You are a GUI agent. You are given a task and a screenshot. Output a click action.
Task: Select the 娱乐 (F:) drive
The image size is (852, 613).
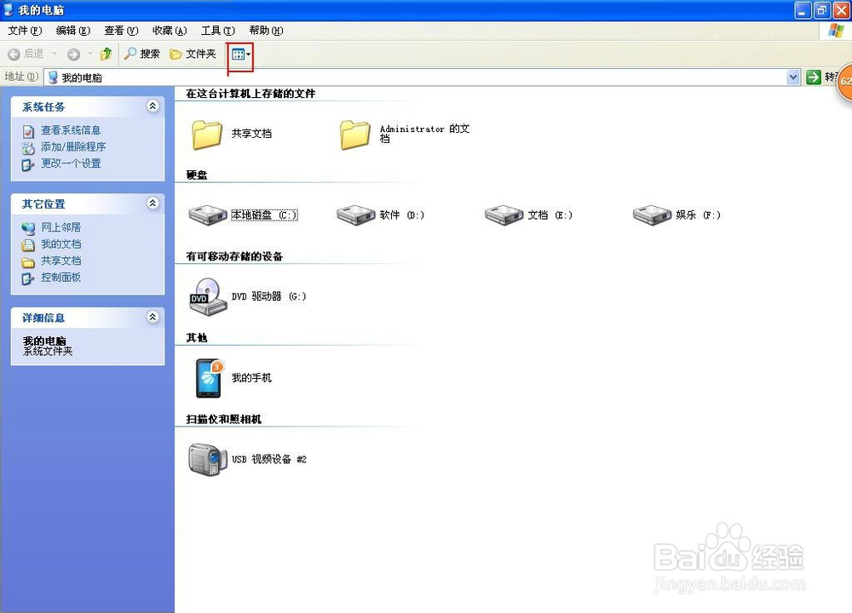pos(676,215)
